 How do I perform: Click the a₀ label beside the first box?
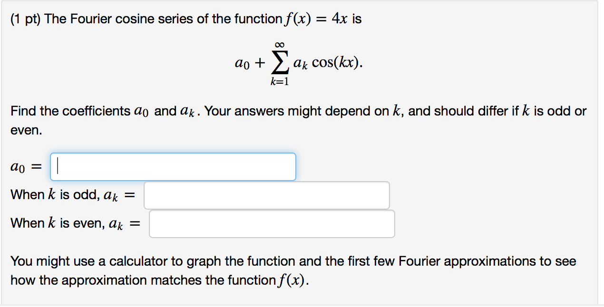(x=18, y=166)
